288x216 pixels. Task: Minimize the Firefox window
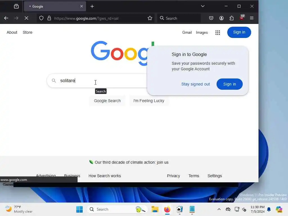click(226, 6)
